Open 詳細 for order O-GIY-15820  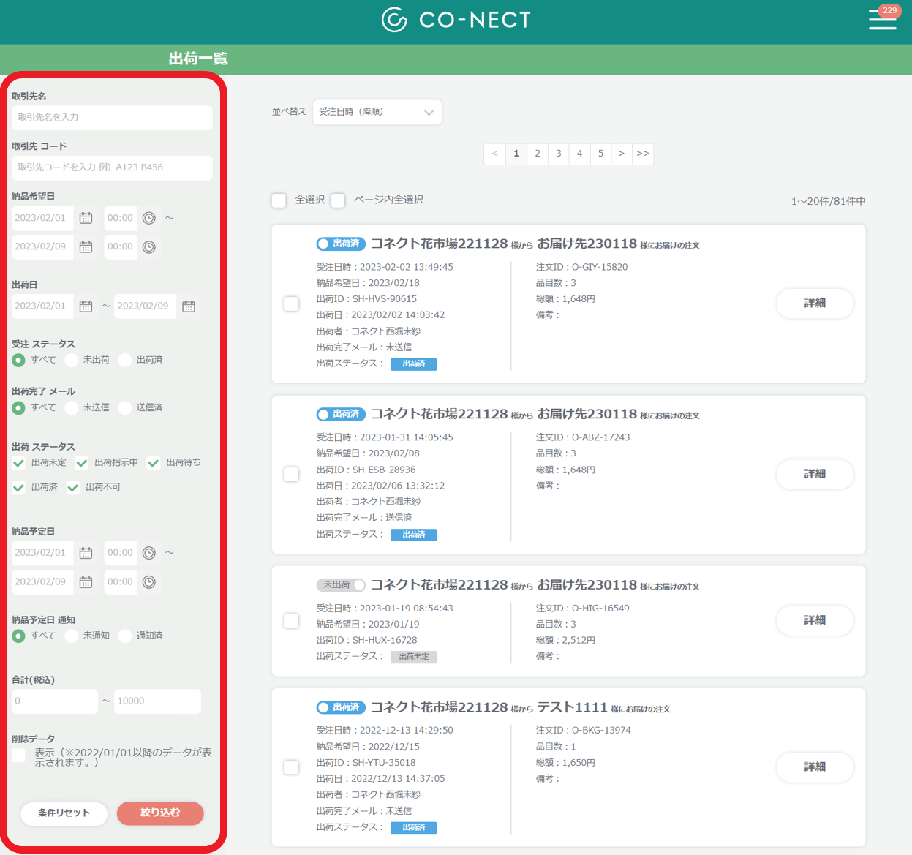tap(815, 304)
